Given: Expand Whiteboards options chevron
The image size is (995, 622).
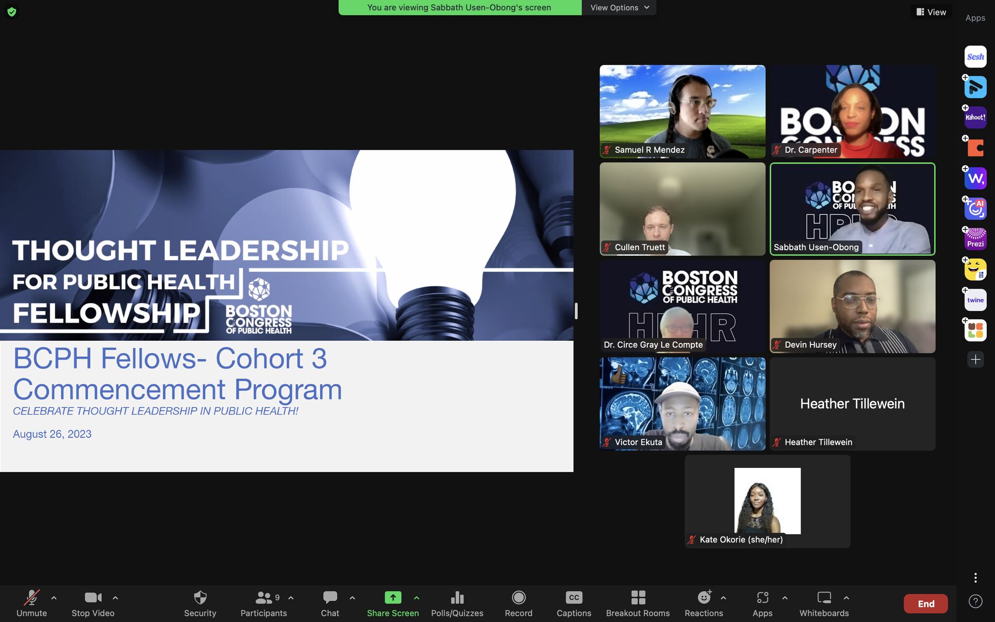Looking at the screenshot, I should point(846,598).
